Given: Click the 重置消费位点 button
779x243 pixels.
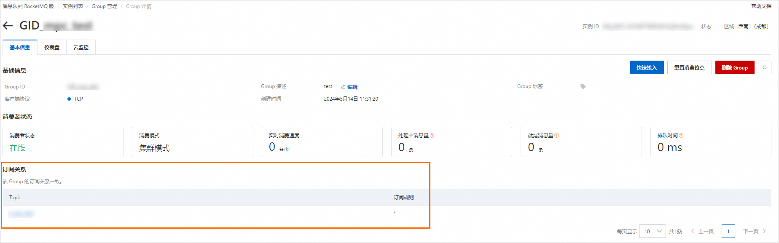Looking at the screenshot, I should [690, 67].
